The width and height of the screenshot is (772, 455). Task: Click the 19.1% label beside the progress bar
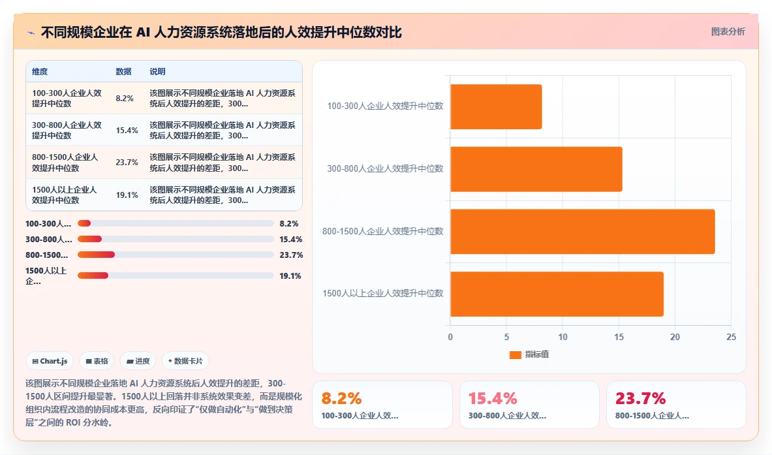pos(290,275)
